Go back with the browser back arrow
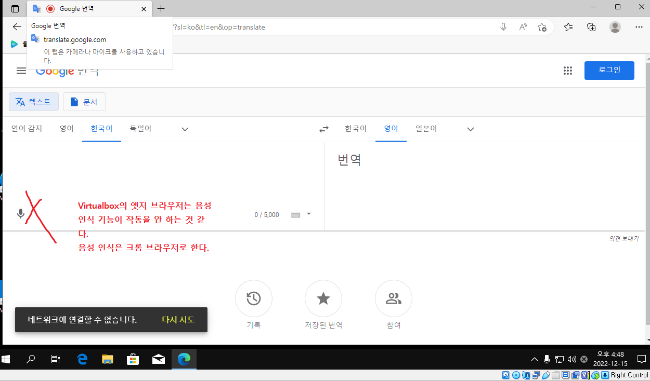The image size is (650, 381). [17, 27]
